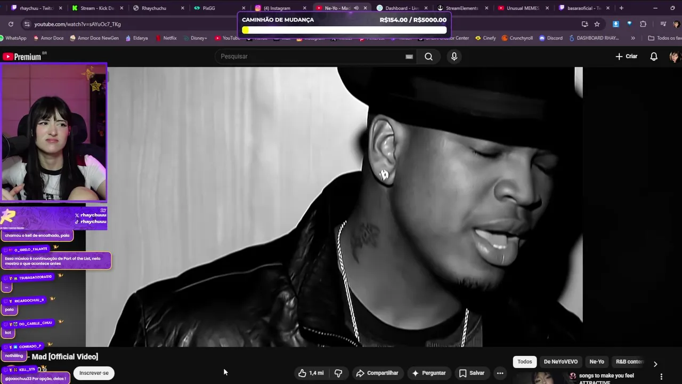Reload the page with the refresh icon

point(11,24)
